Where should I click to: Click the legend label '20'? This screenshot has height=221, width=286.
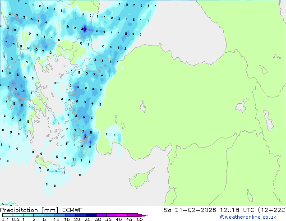tap(77, 219)
